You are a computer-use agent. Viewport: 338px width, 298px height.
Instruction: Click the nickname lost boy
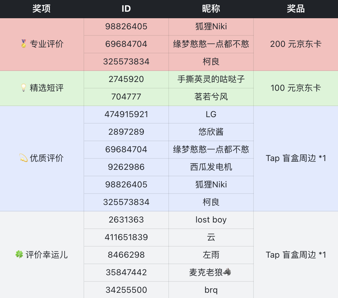pyautogui.click(x=211, y=220)
